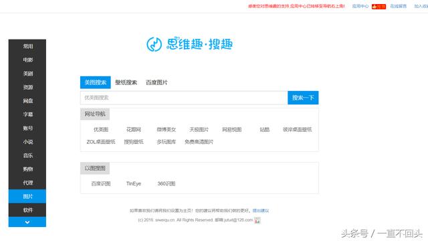
Task: Click the 应用中心 link in the top bar
Action: [x=360, y=6]
